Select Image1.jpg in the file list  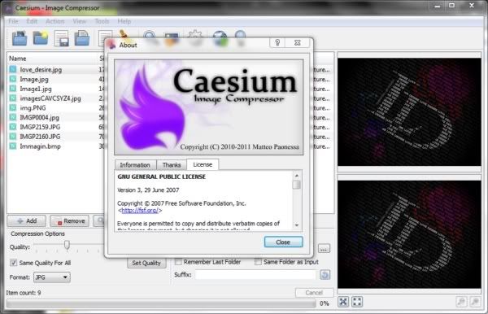click(x=36, y=89)
